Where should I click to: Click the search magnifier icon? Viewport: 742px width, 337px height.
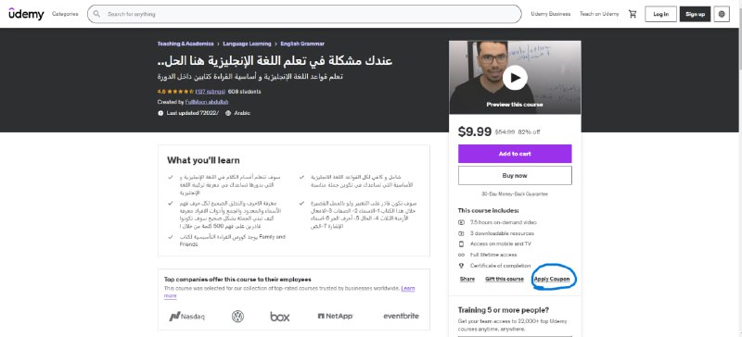[96, 14]
